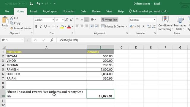
Task: Activate Format Painter
Action: (x=21, y=28)
